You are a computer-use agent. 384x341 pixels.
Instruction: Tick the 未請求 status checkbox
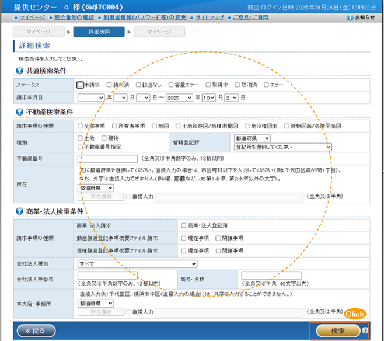point(80,85)
